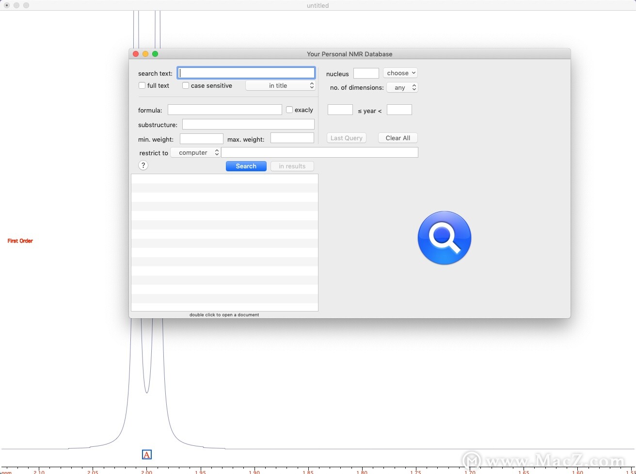Open the 'in title' search scope dropdown

(281, 85)
